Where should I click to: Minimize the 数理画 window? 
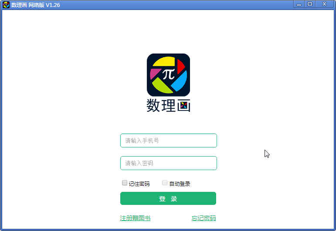[299, 4]
